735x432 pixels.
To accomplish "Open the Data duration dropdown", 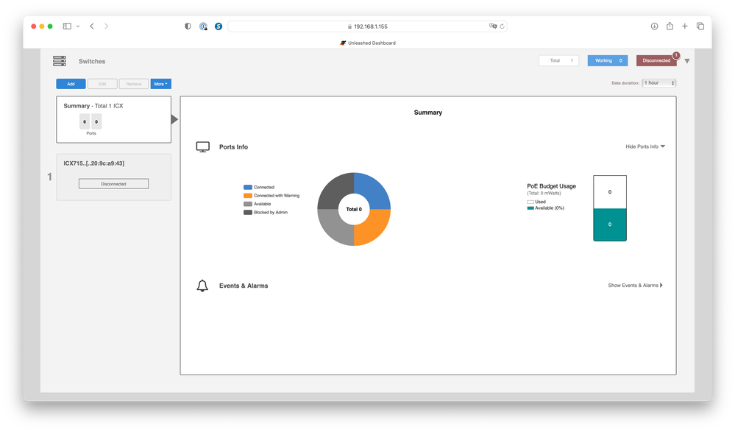I will click(658, 83).
